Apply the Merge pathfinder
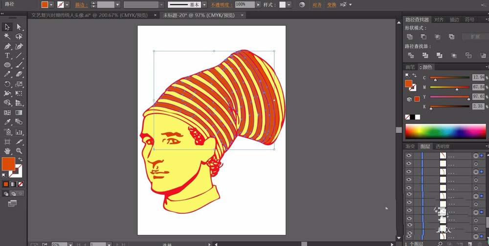This screenshot has width=489, height=246. (440, 56)
